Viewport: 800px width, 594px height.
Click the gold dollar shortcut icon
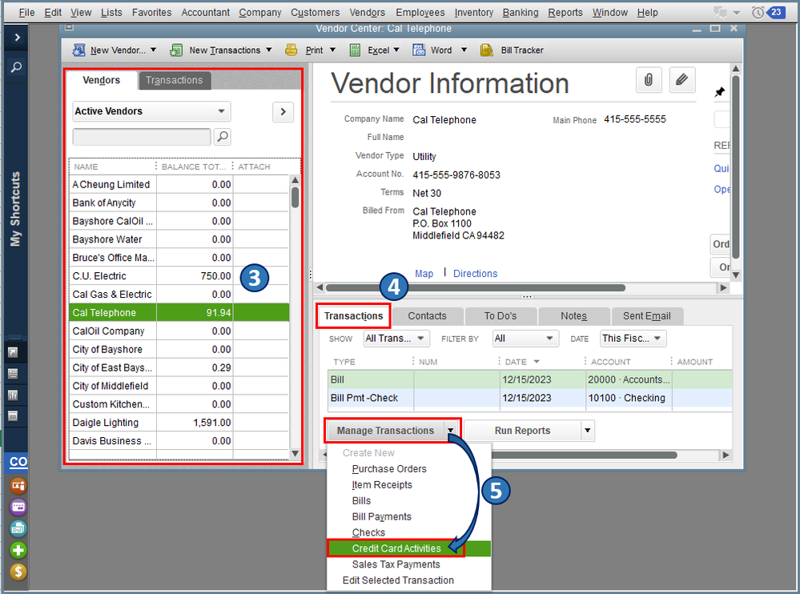point(18,572)
